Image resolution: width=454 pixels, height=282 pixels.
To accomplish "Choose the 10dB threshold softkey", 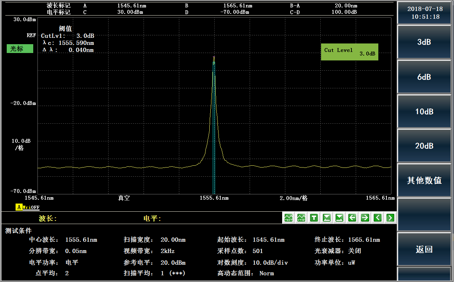I will click(x=424, y=111).
